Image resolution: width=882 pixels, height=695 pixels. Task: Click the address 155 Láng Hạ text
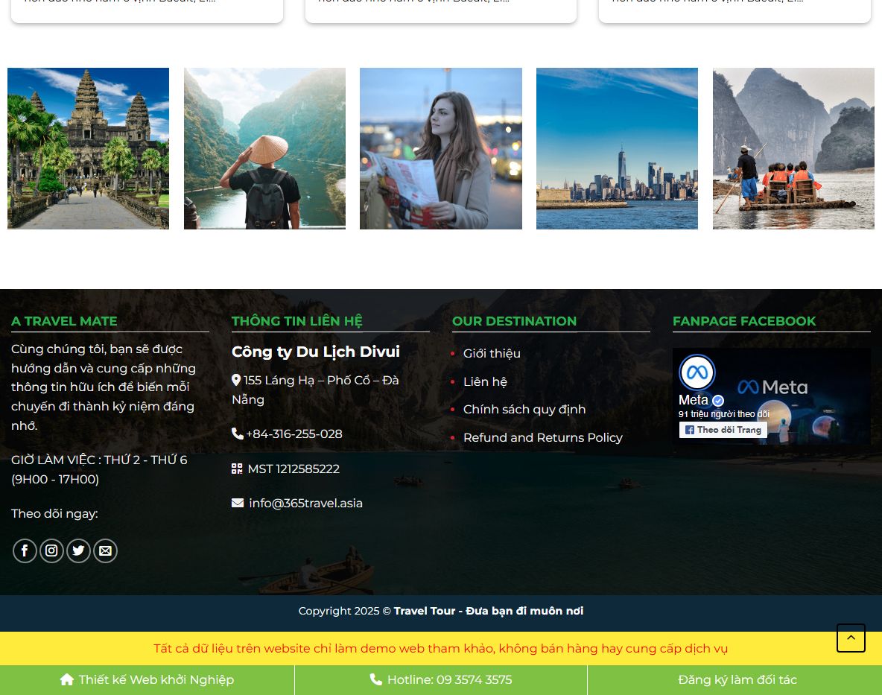click(315, 390)
